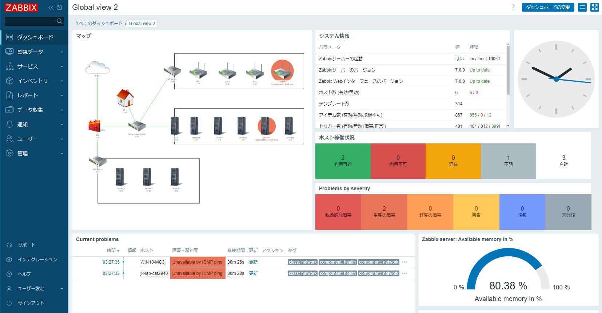
Task: Open the 監視データ menu
Action: [x=35, y=52]
